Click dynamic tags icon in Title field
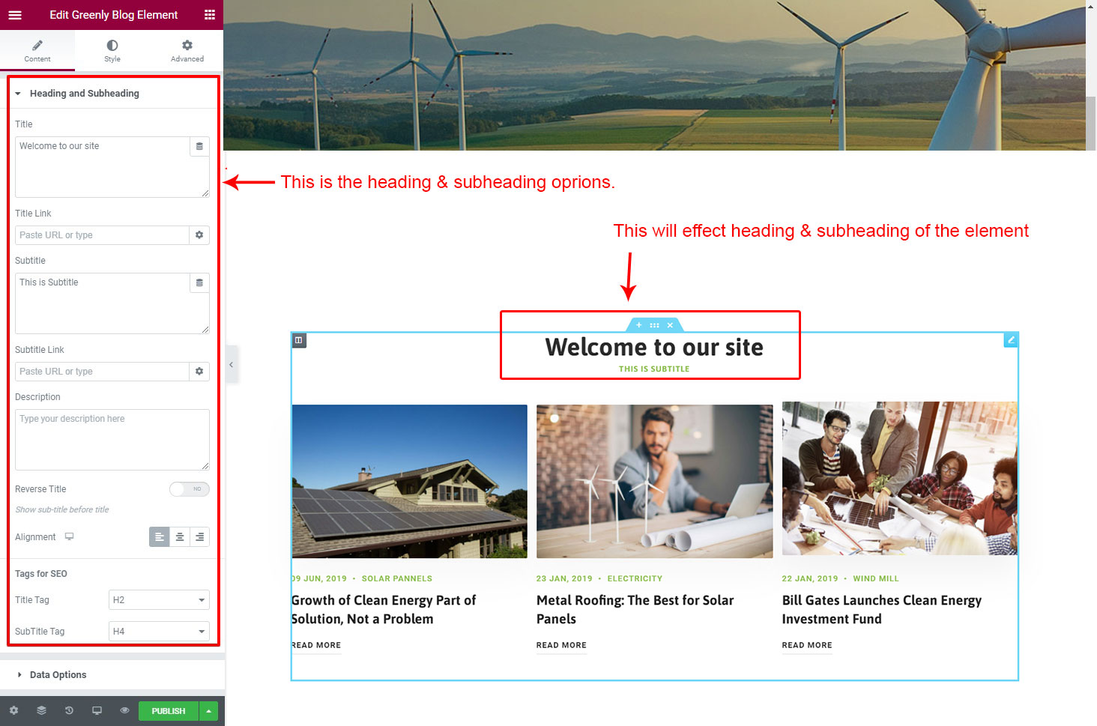The image size is (1097, 726). click(x=199, y=147)
